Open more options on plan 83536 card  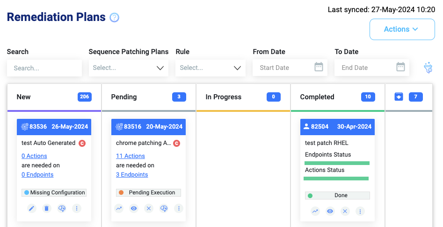point(77,208)
